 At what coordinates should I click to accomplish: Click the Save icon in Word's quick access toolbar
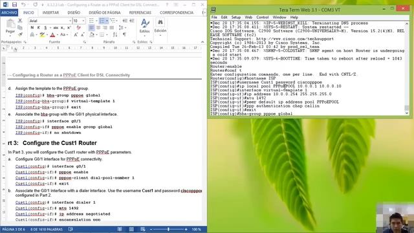coord(14,5)
